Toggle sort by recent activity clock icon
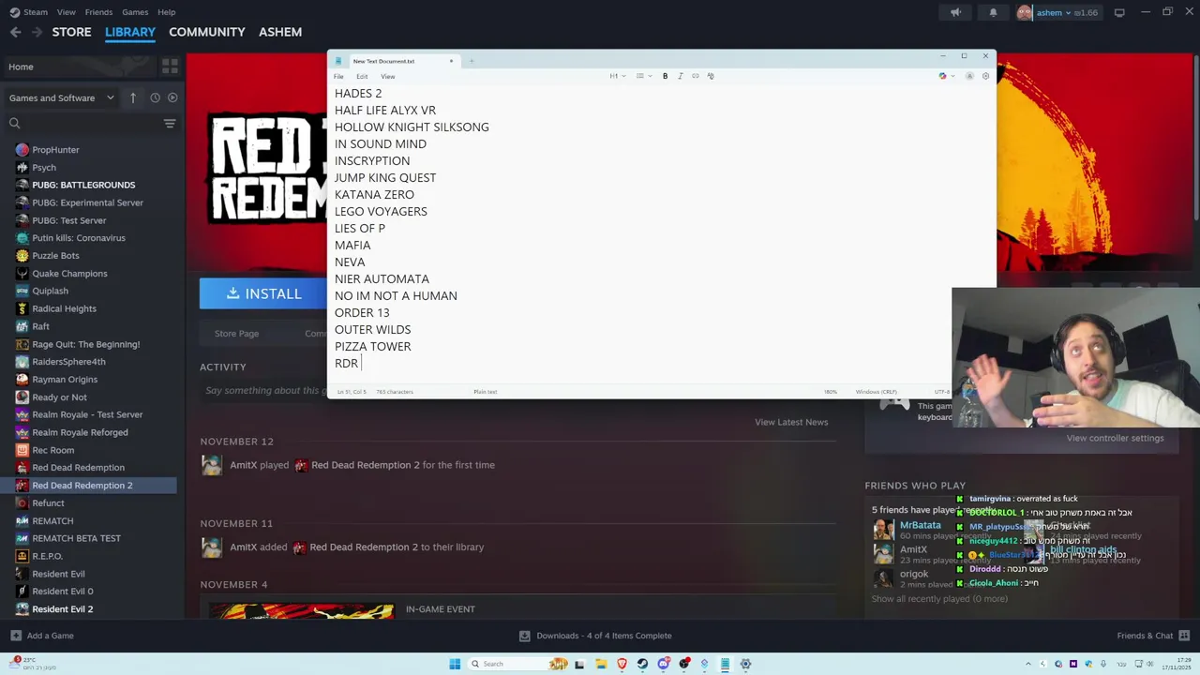This screenshot has width=1200, height=675. [155, 97]
